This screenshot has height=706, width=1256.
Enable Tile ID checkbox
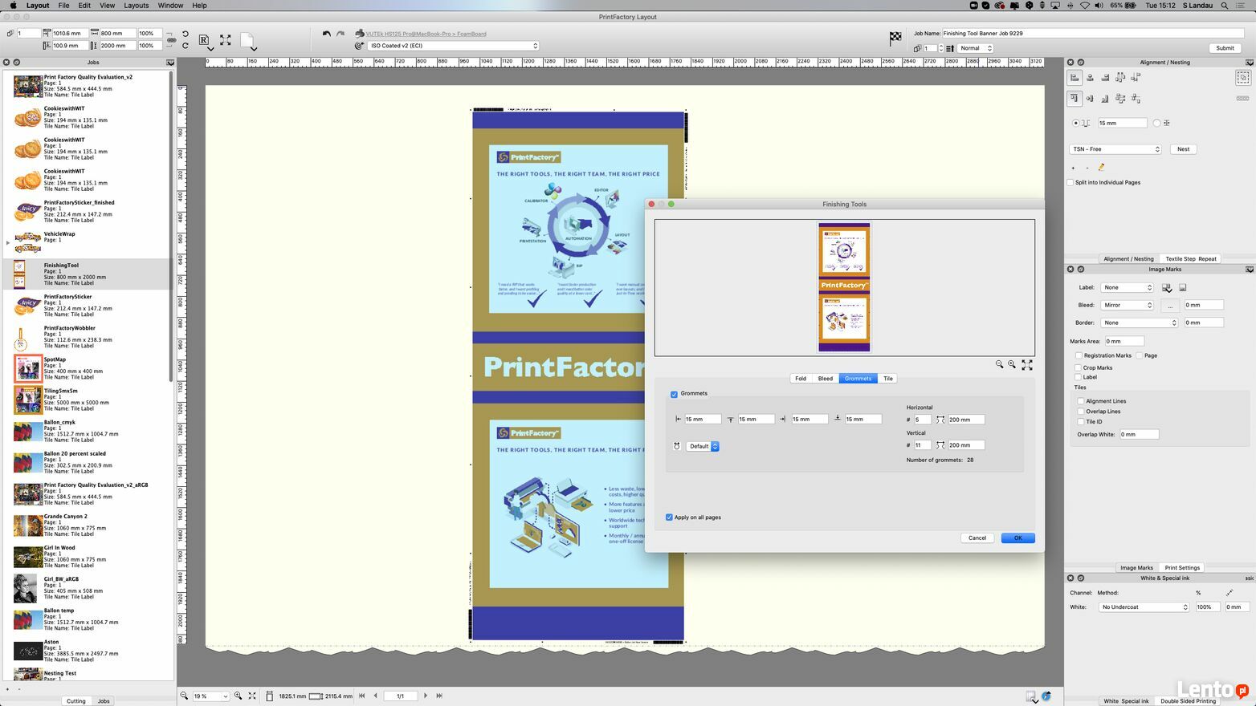pos(1081,422)
